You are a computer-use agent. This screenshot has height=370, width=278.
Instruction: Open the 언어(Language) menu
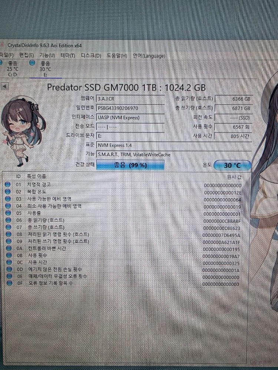pos(149,56)
